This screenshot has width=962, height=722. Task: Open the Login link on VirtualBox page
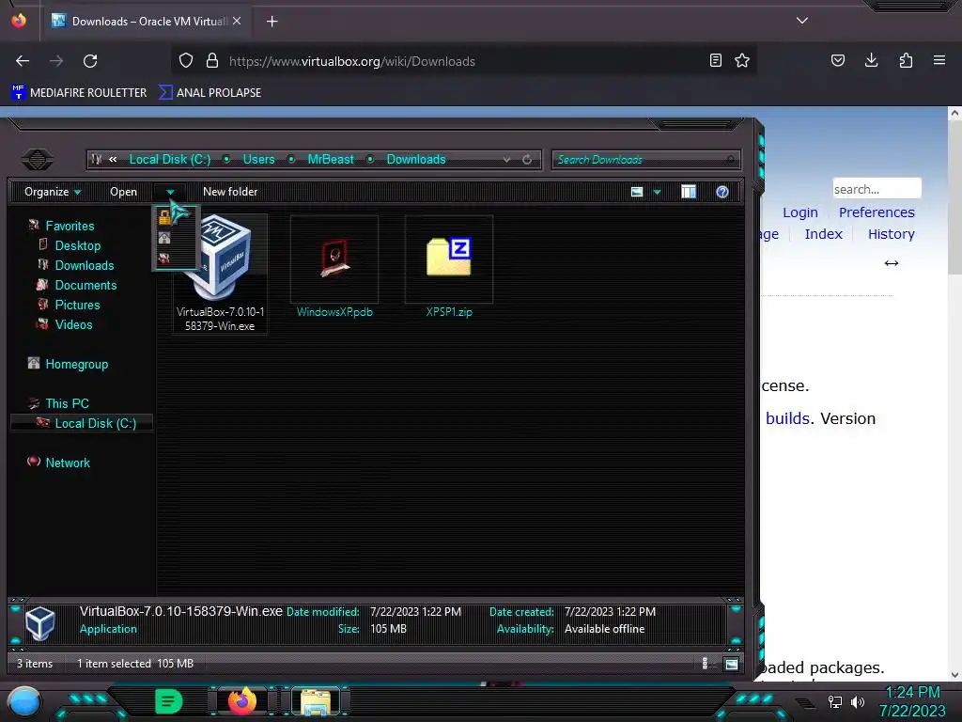[x=800, y=212]
